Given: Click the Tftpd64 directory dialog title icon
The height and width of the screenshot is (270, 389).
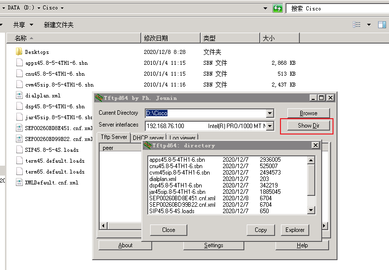Looking at the screenshot, I should click(147, 145).
